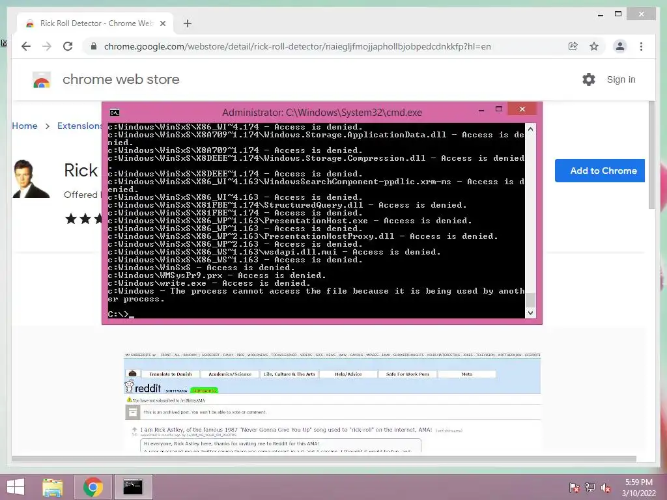
Task: Share this page icon in address bar
Action: tap(573, 46)
